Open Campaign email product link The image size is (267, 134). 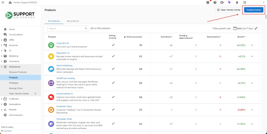point(64,119)
